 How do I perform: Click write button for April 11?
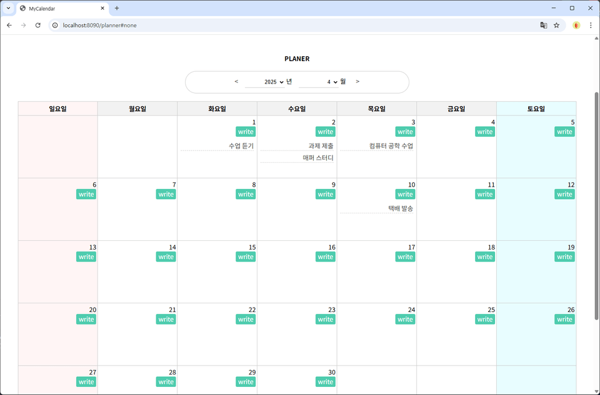(x=485, y=195)
